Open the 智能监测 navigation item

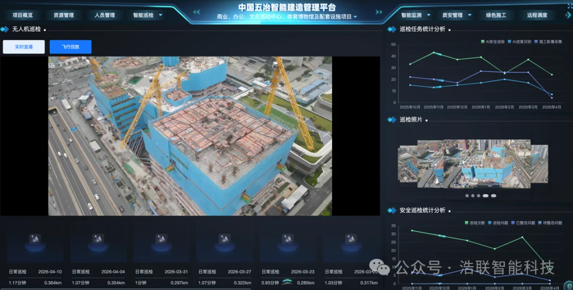[x=412, y=15]
